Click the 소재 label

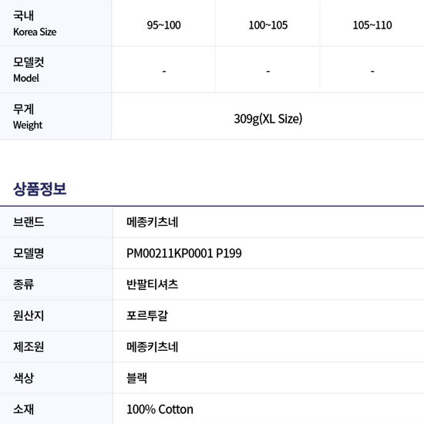click(x=24, y=409)
